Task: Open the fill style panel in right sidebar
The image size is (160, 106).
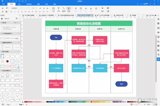Action: 158,19
